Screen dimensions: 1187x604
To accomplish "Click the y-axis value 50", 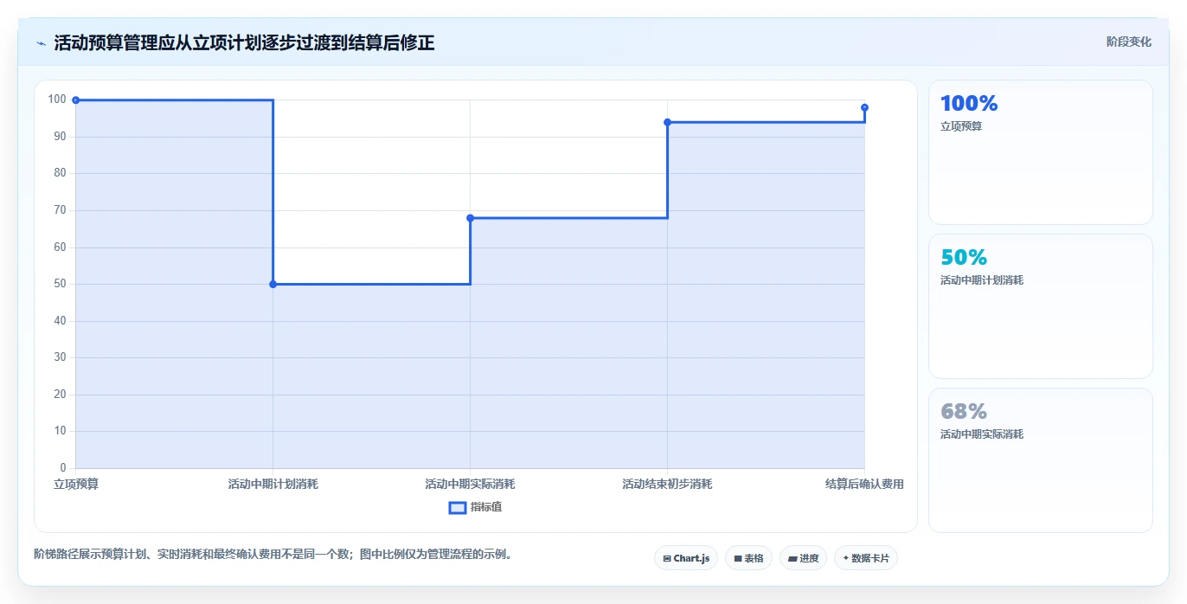I will pos(60,284).
